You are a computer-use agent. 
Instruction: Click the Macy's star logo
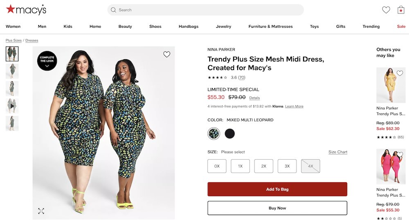pos(10,9)
